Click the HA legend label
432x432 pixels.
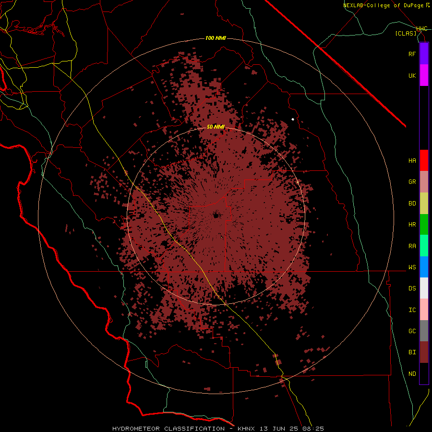click(412, 161)
